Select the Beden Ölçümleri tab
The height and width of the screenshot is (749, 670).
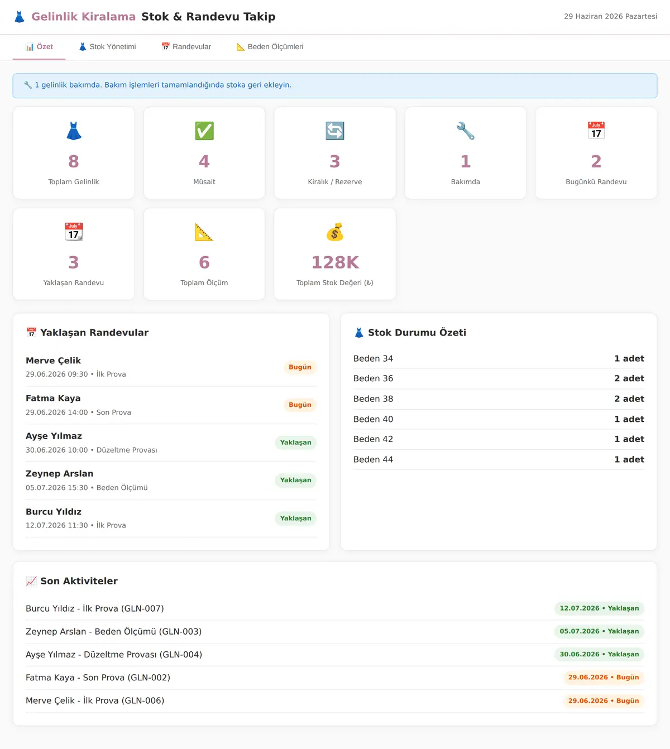click(270, 47)
